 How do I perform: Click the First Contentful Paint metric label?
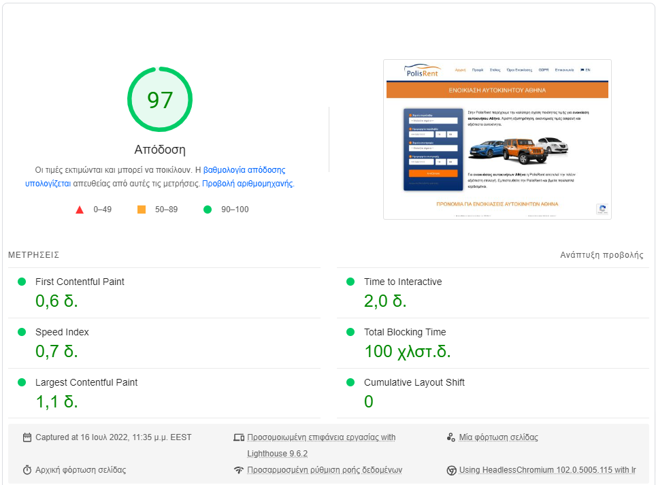(80, 282)
